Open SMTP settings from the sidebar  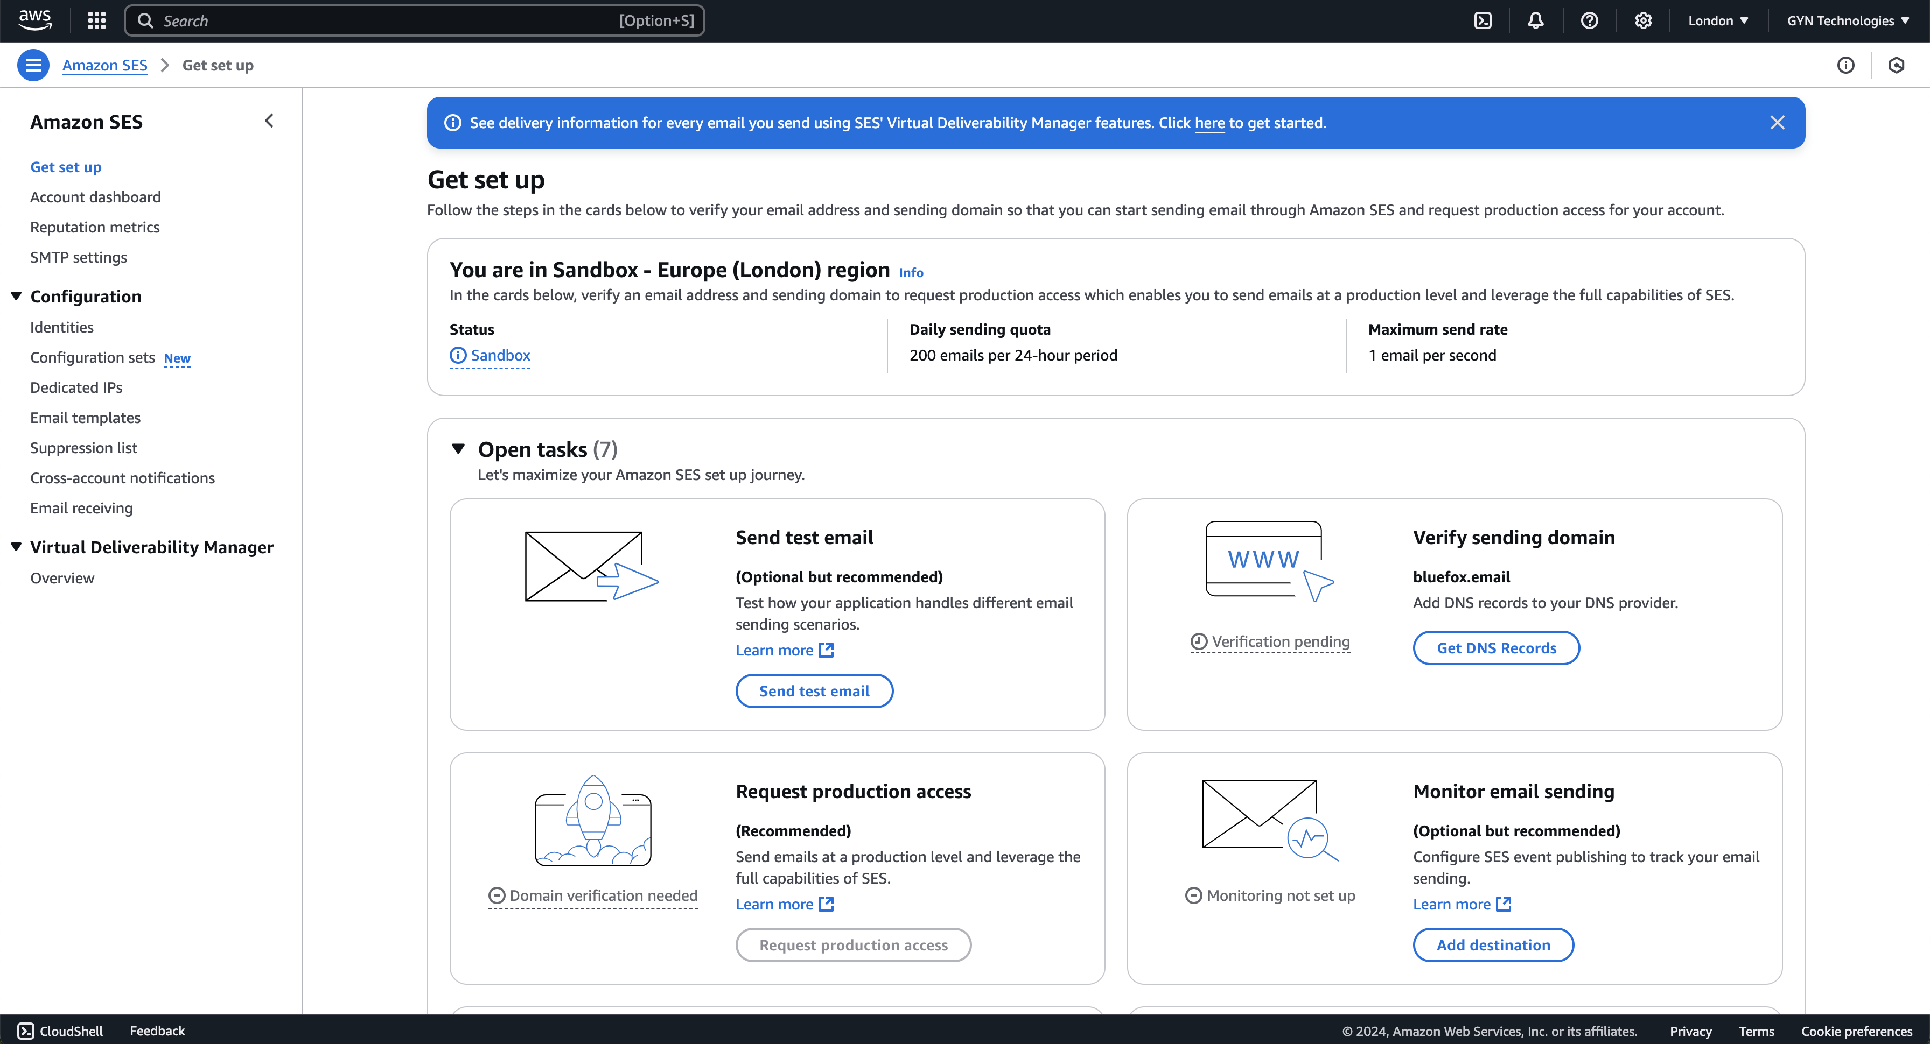(79, 257)
